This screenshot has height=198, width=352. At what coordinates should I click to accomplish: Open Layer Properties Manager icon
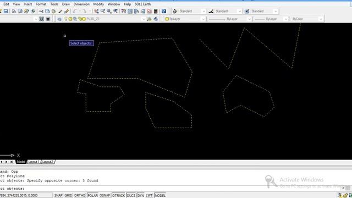(x=59, y=19)
